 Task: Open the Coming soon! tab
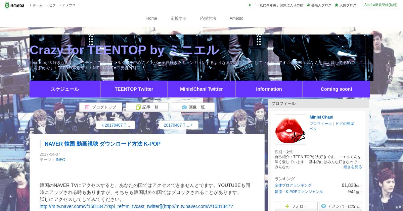click(337, 89)
